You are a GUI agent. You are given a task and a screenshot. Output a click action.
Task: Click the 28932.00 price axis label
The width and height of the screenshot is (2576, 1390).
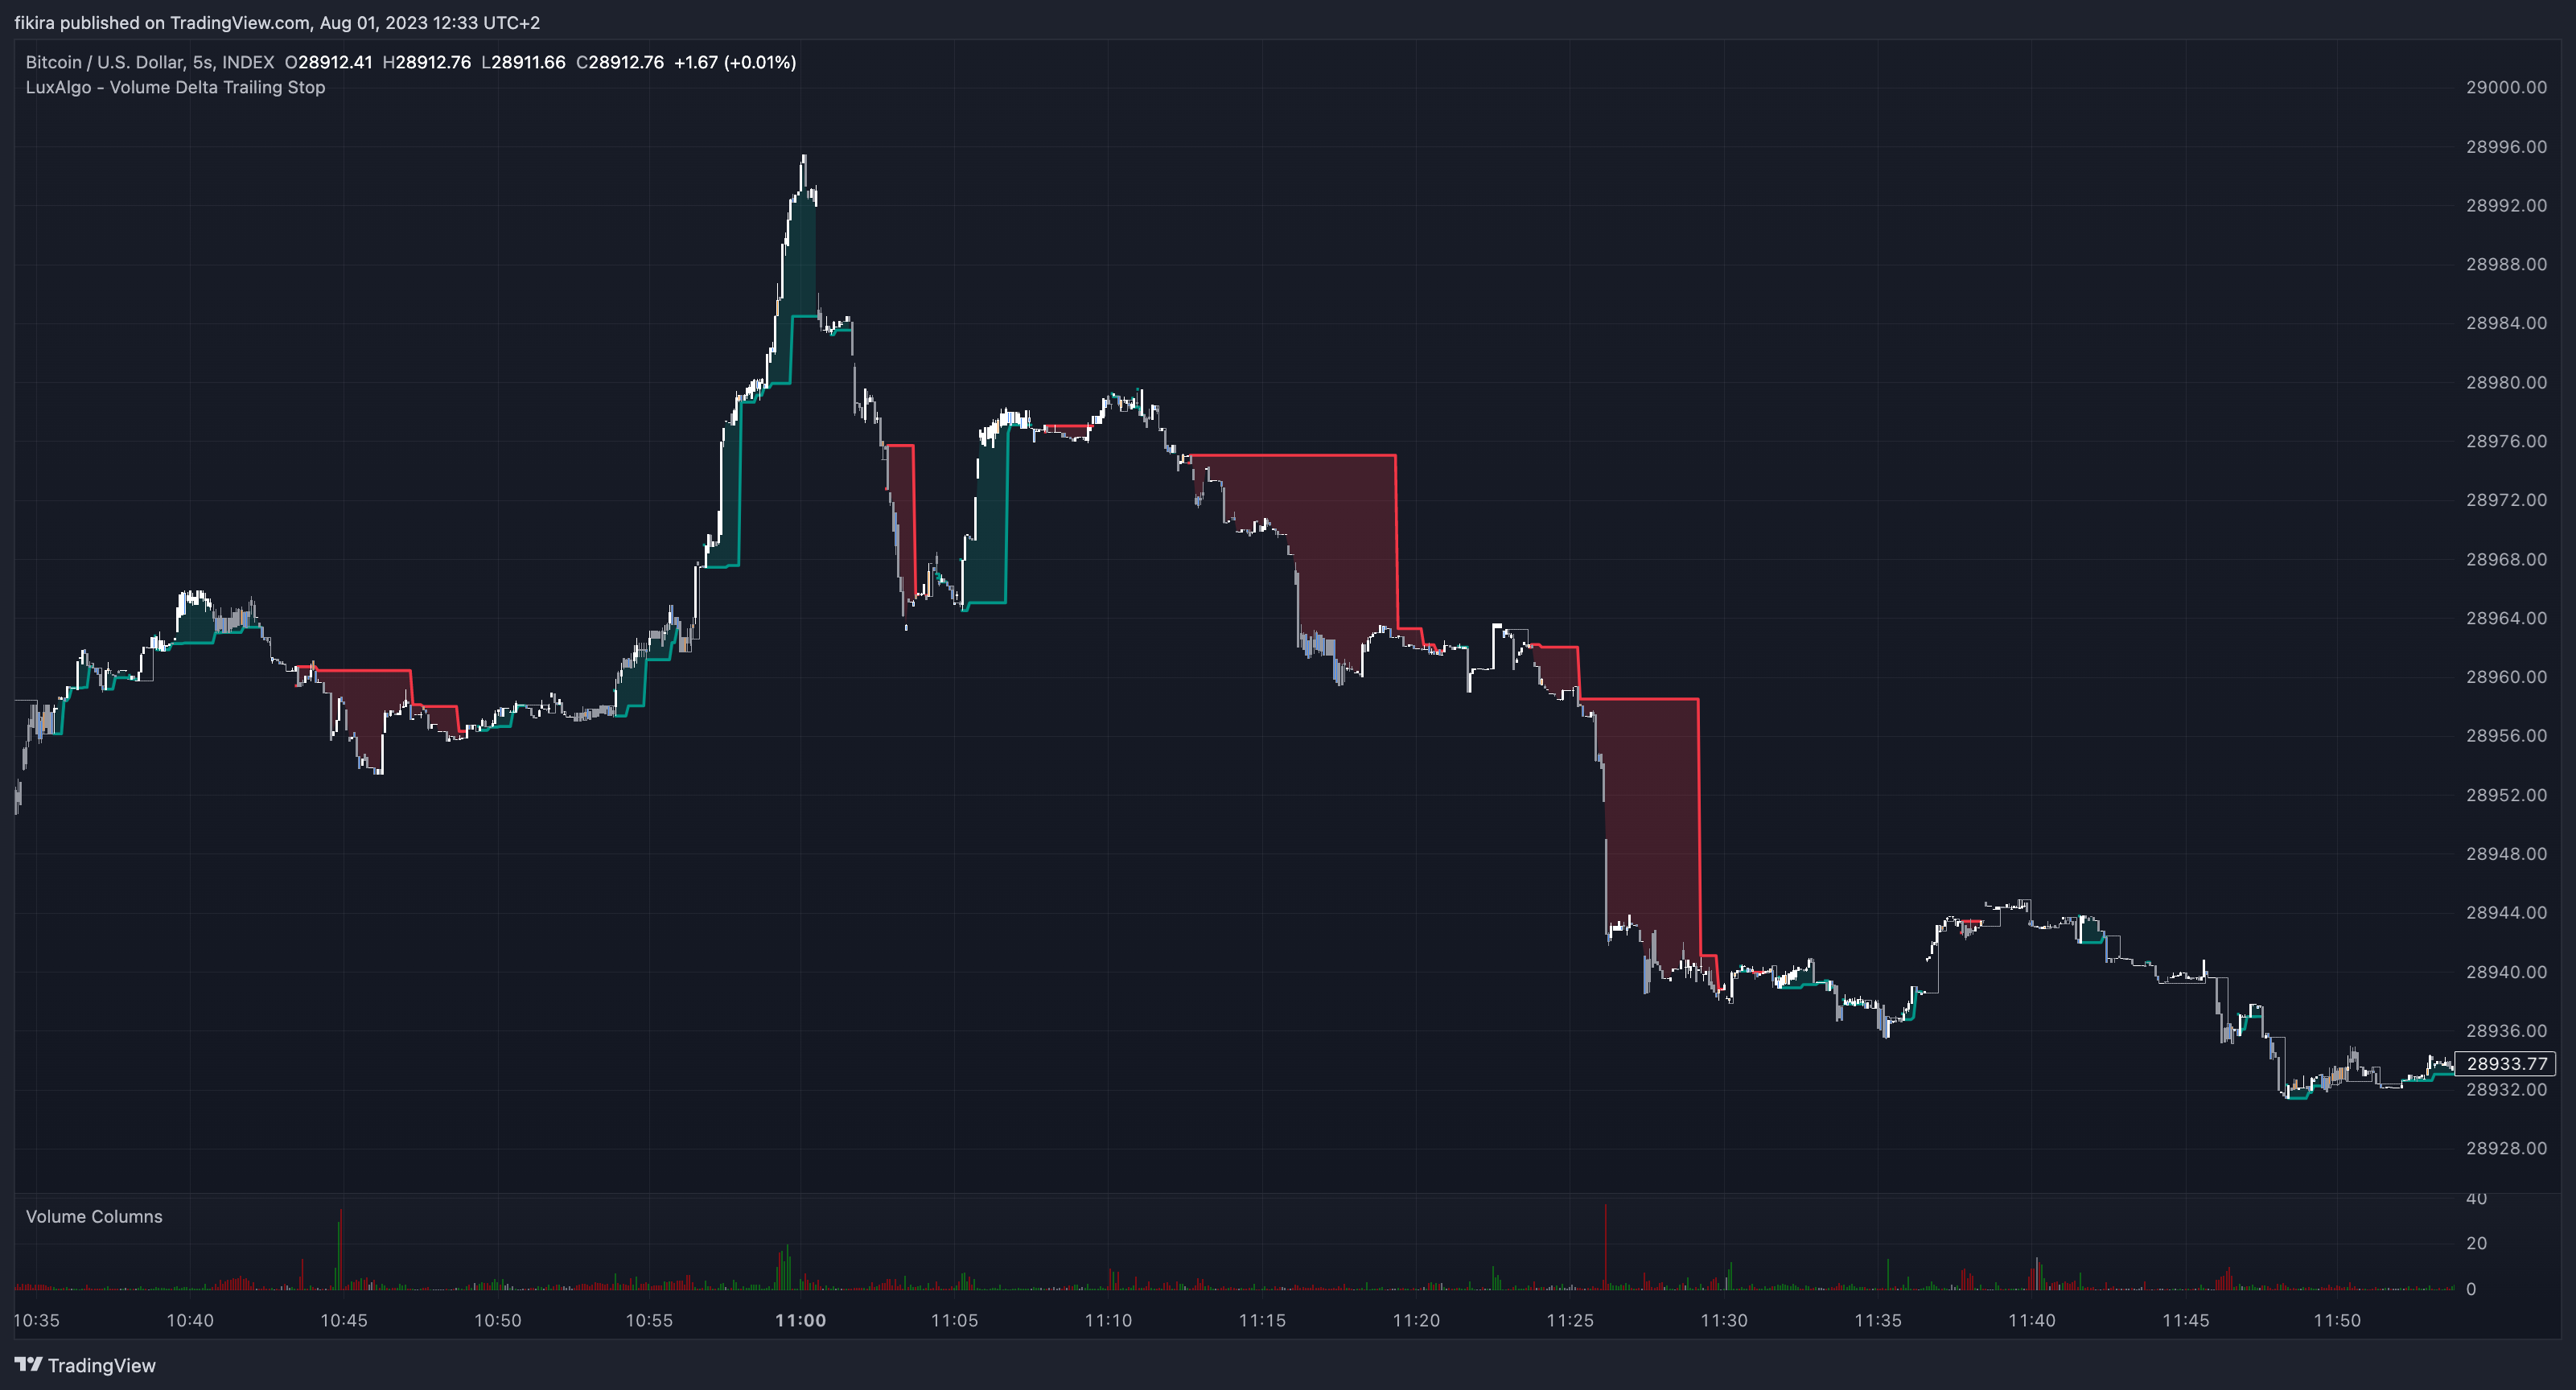pos(2506,1089)
